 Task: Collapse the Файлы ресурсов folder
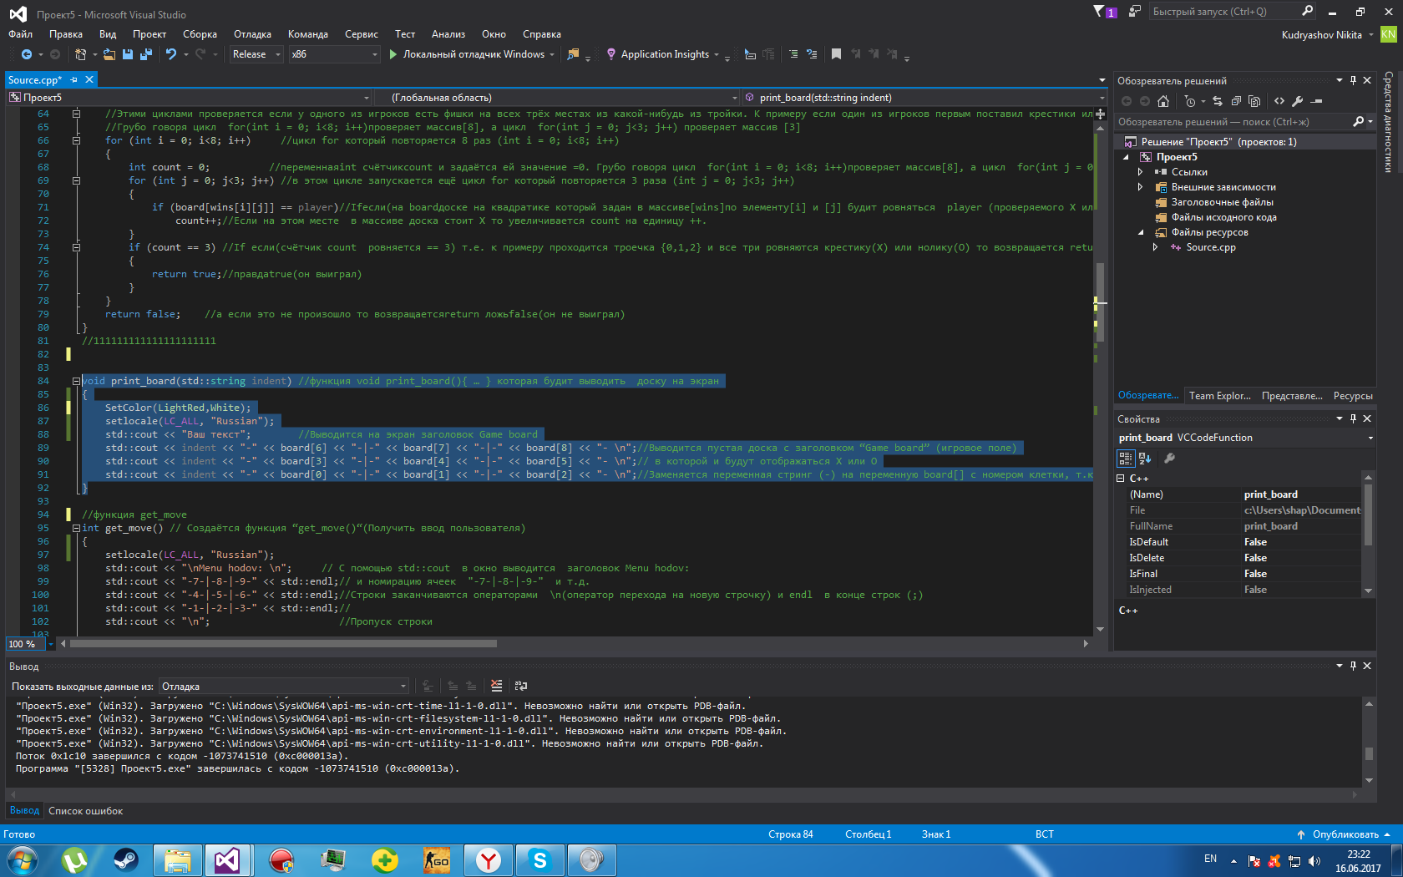coord(1141,232)
